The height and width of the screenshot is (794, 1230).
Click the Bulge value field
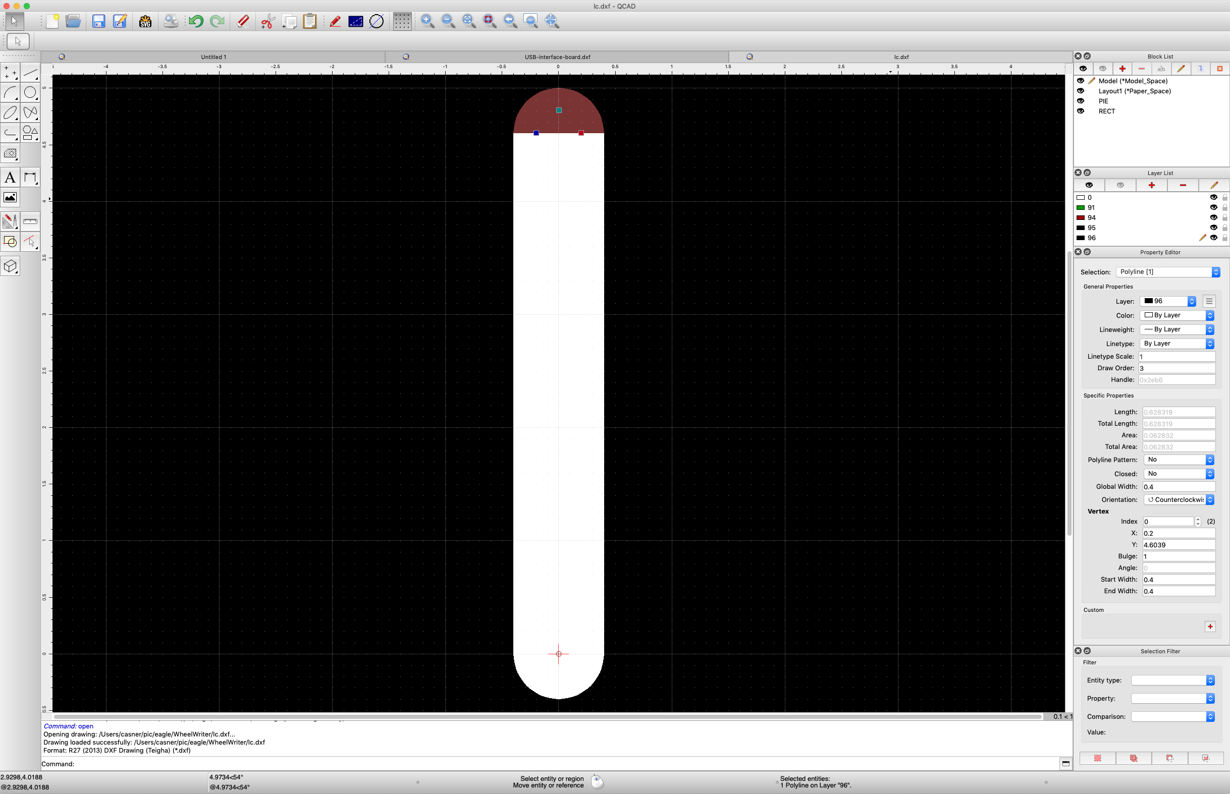[1179, 556]
